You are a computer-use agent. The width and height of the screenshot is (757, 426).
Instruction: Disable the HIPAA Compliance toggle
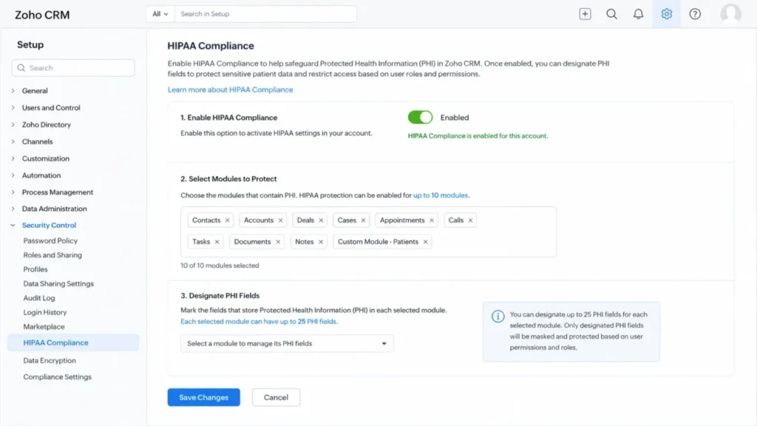420,118
